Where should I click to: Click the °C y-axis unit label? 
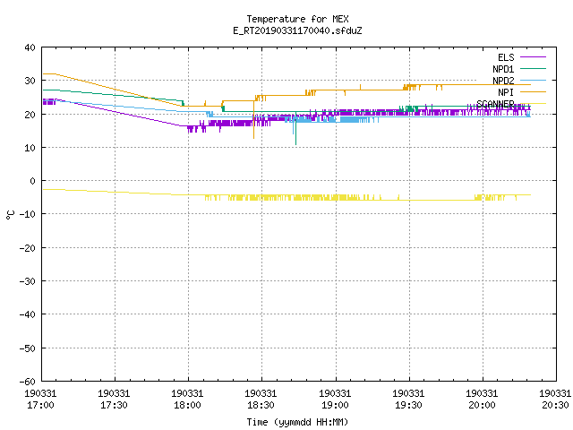10,215
